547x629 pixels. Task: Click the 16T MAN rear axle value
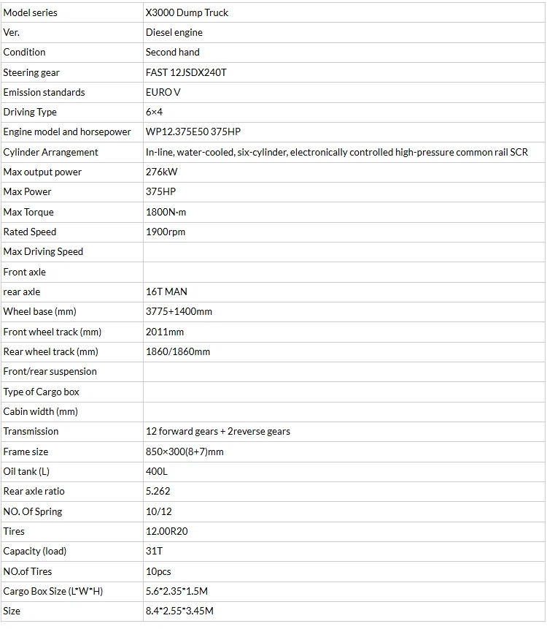(x=166, y=291)
